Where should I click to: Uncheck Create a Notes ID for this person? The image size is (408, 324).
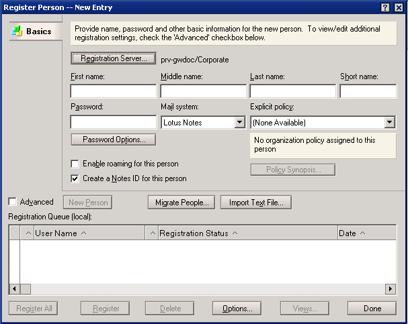click(75, 178)
